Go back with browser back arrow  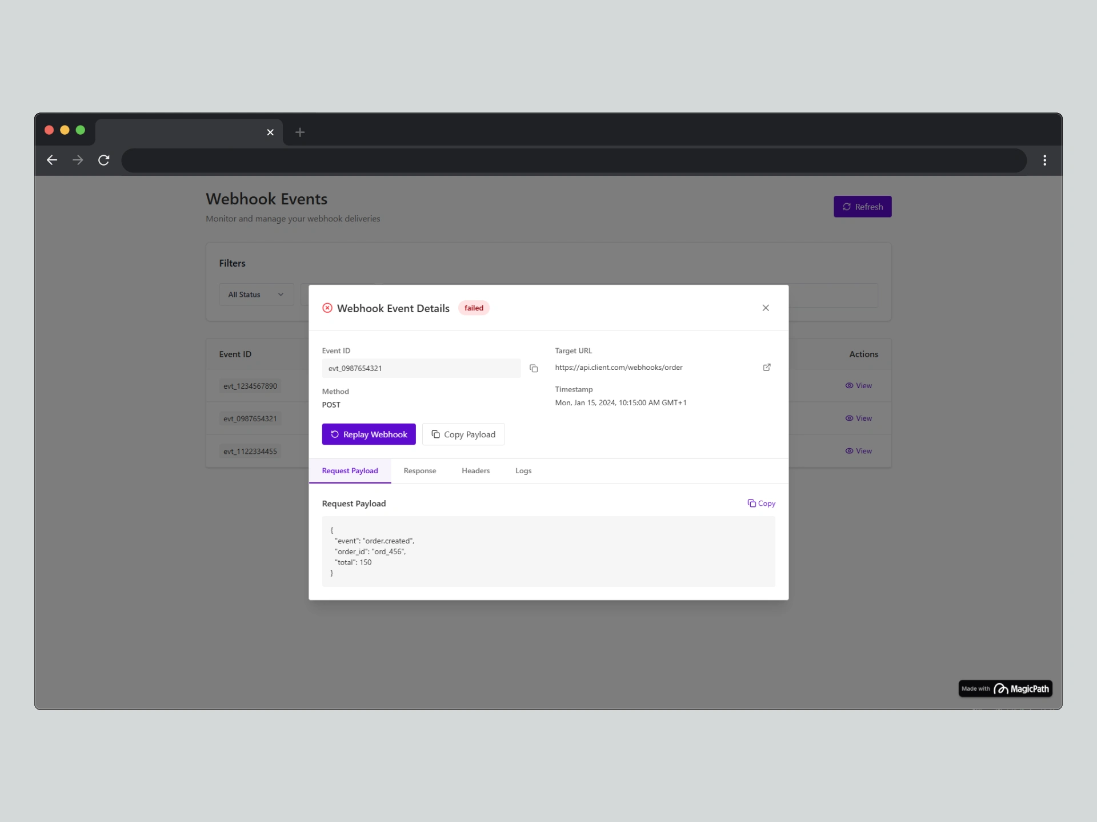click(x=52, y=160)
